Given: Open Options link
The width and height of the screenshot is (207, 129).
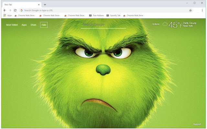Looking at the screenshot, I should tap(156, 24).
